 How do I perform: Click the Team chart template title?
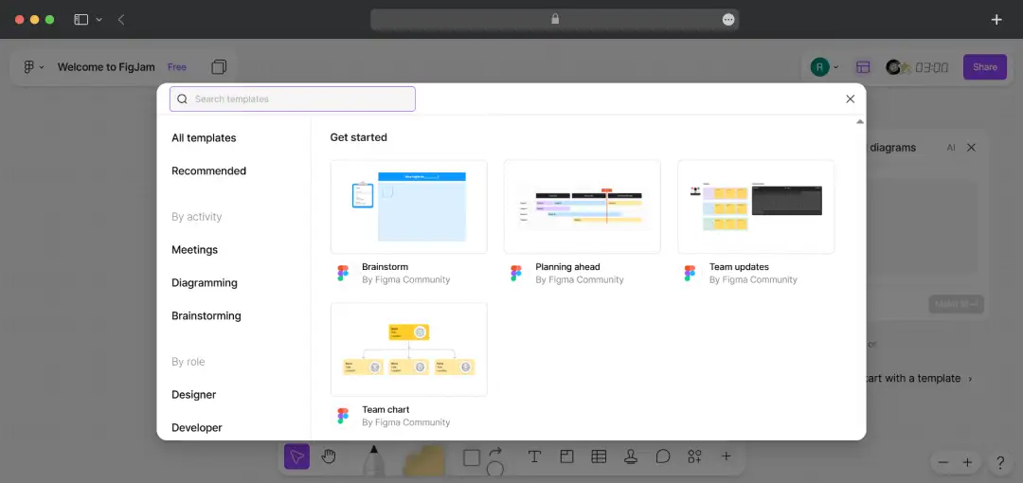pos(386,409)
